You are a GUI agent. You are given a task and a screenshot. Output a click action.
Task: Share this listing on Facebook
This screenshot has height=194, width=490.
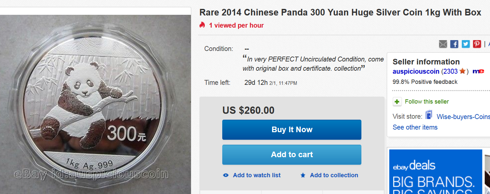454,44
